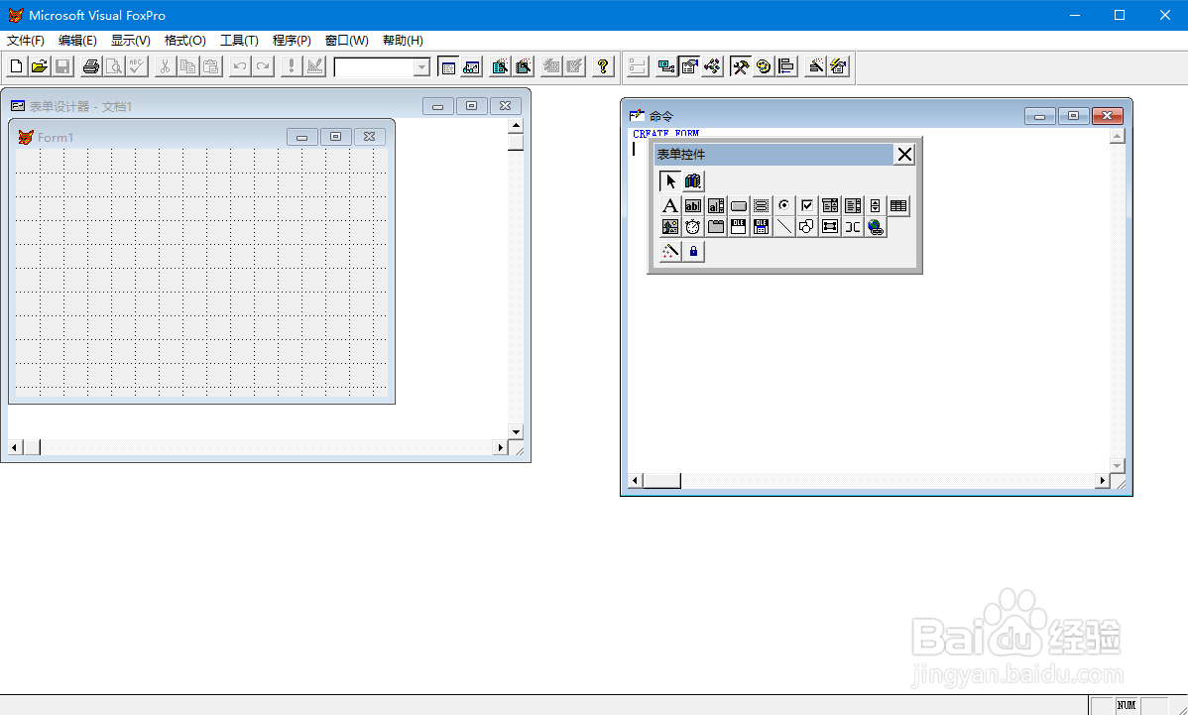Launch the Report wizard toolbar icon
Viewport: 1188px width, 715px height.
523,66
